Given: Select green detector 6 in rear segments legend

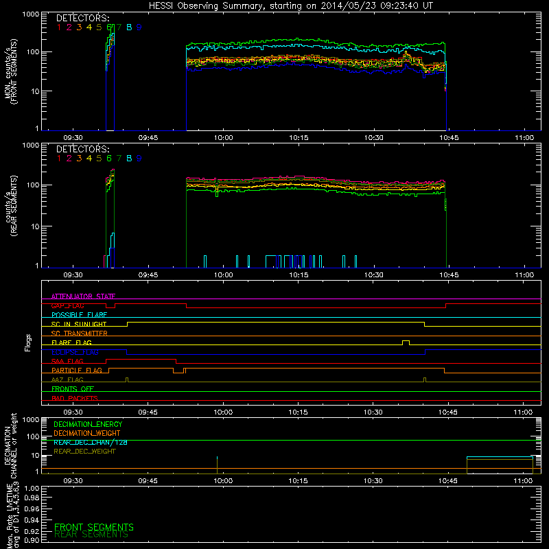Looking at the screenshot, I should tap(109, 159).
